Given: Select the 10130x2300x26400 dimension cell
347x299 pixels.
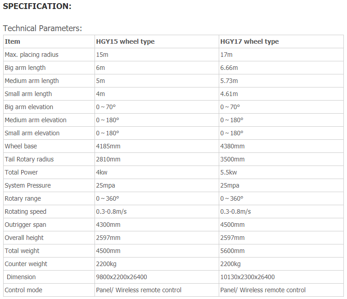Looking at the screenshot, I should (281, 277).
